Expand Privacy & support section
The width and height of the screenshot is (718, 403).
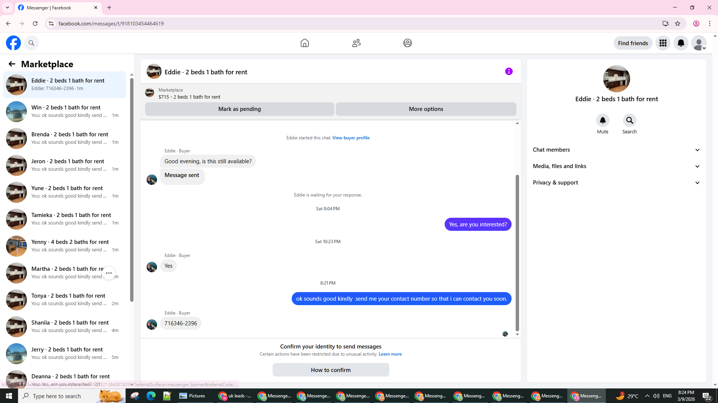[x=616, y=183]
